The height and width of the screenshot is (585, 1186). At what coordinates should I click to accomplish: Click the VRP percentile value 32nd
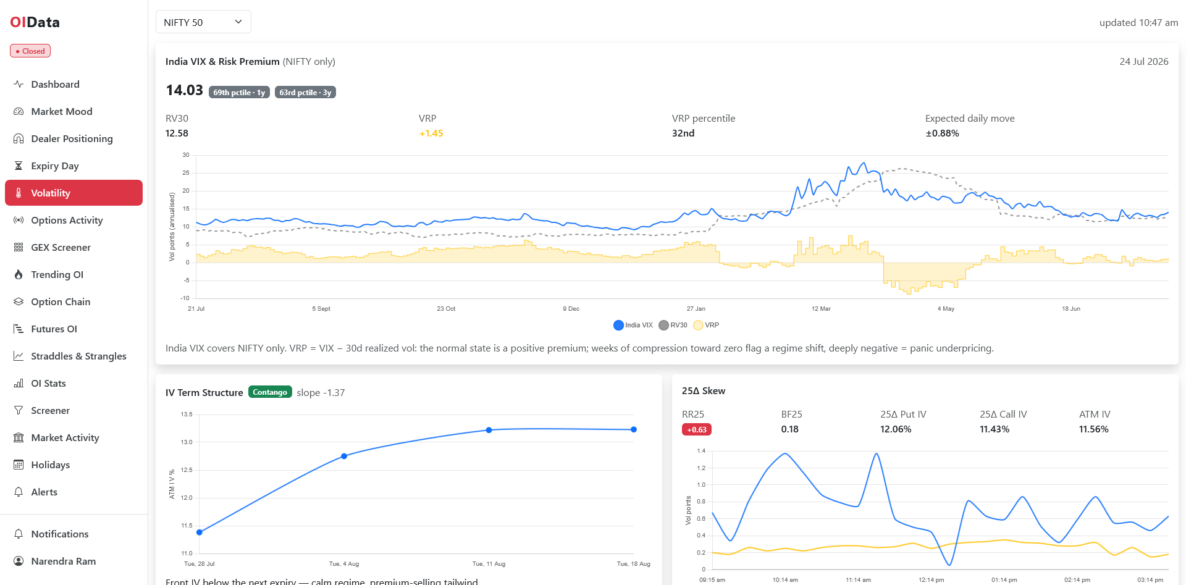[683, 133]
